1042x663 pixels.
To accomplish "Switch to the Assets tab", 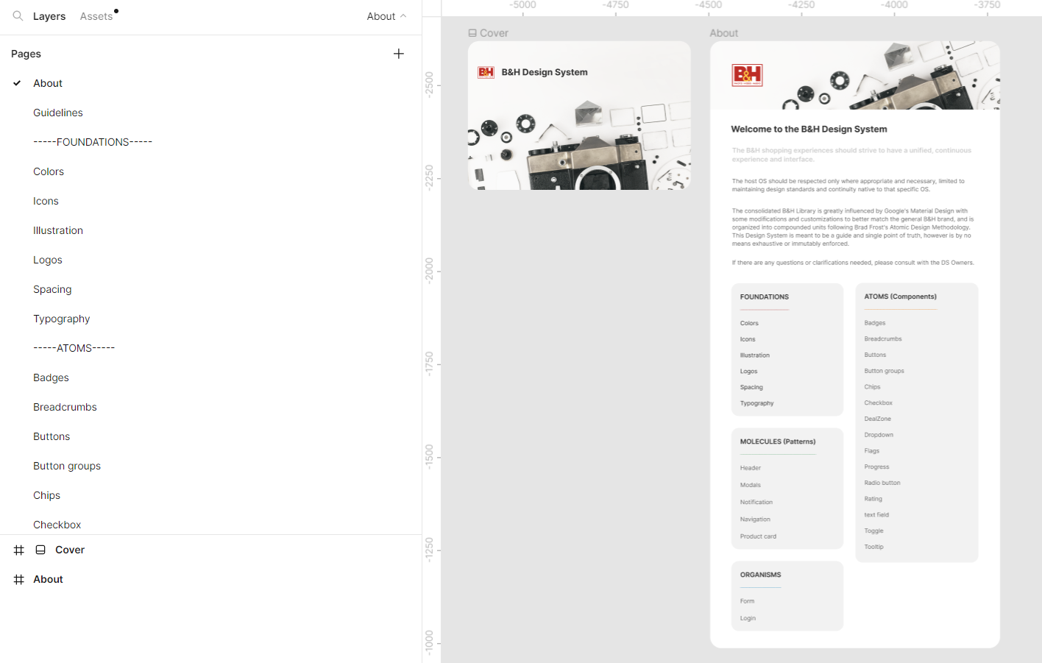I will click(x=96, y=16).
